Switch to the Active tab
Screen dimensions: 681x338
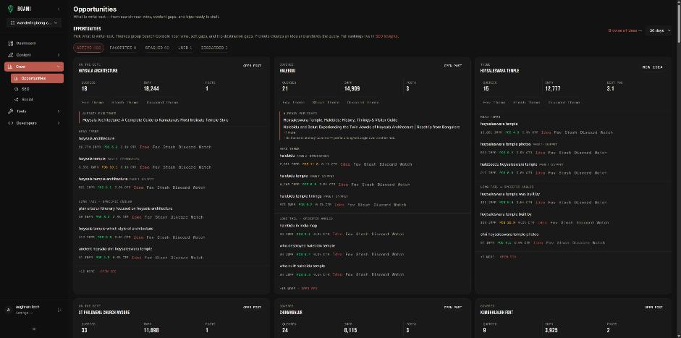[88, 48]
